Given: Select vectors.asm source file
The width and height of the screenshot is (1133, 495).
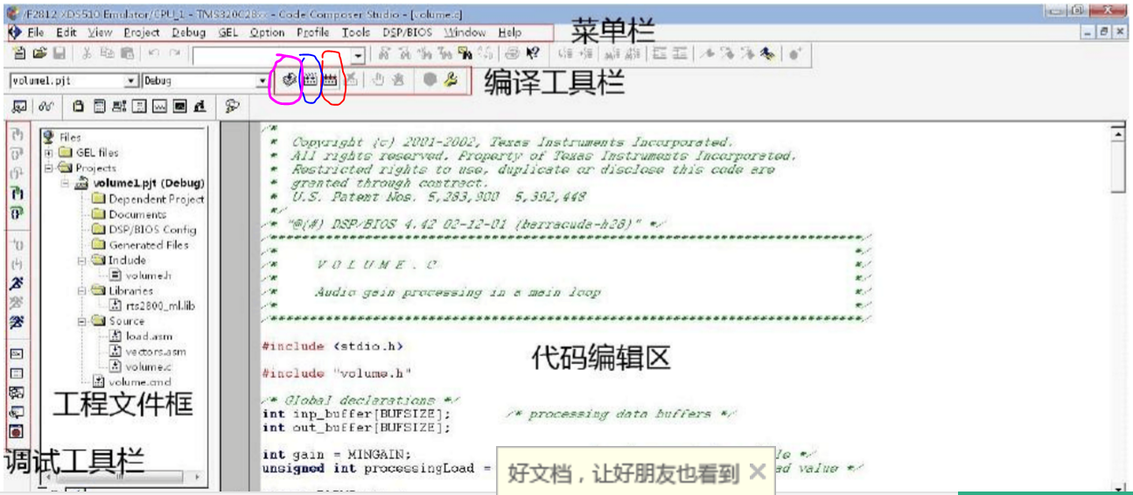Looking at the screenshot, I should point(156,352).
